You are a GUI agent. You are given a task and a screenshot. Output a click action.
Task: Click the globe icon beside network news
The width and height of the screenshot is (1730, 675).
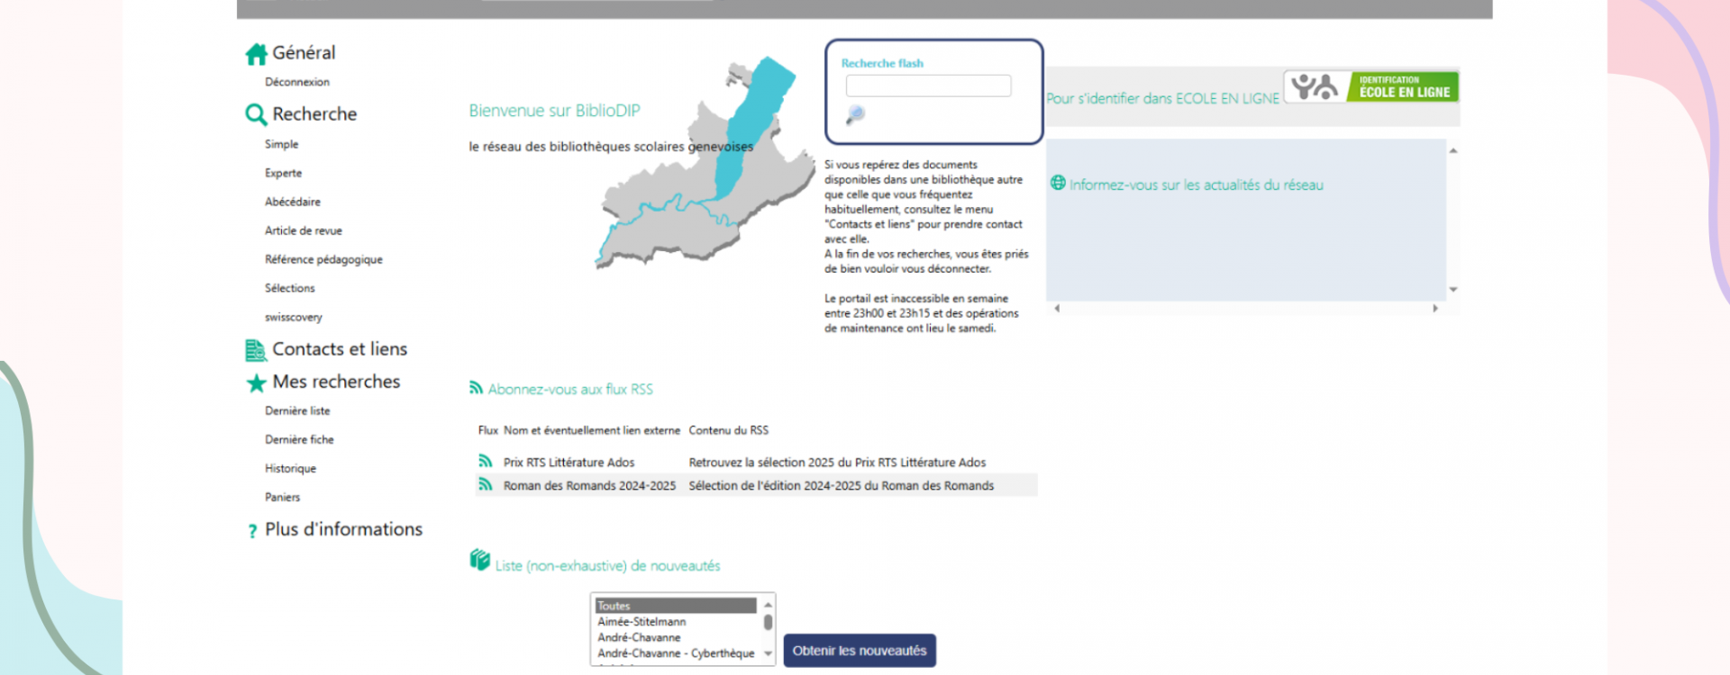(x=1058, y=184)
